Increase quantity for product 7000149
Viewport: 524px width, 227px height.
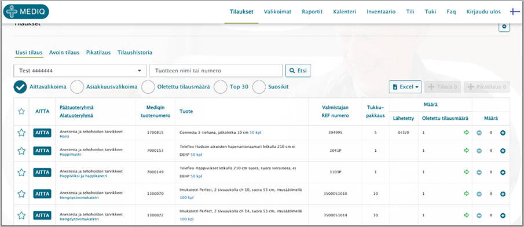(503, 172)
